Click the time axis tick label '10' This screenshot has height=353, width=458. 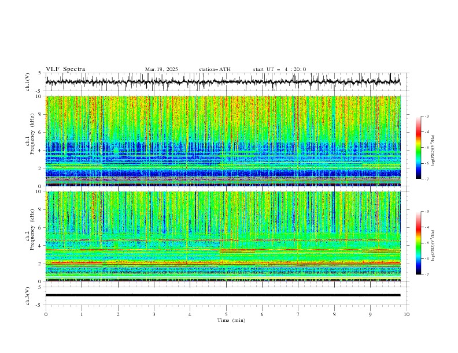pyautogui.click(x=407, y=314)
